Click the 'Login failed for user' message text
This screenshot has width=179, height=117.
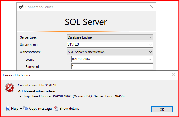tap(74, 96)
